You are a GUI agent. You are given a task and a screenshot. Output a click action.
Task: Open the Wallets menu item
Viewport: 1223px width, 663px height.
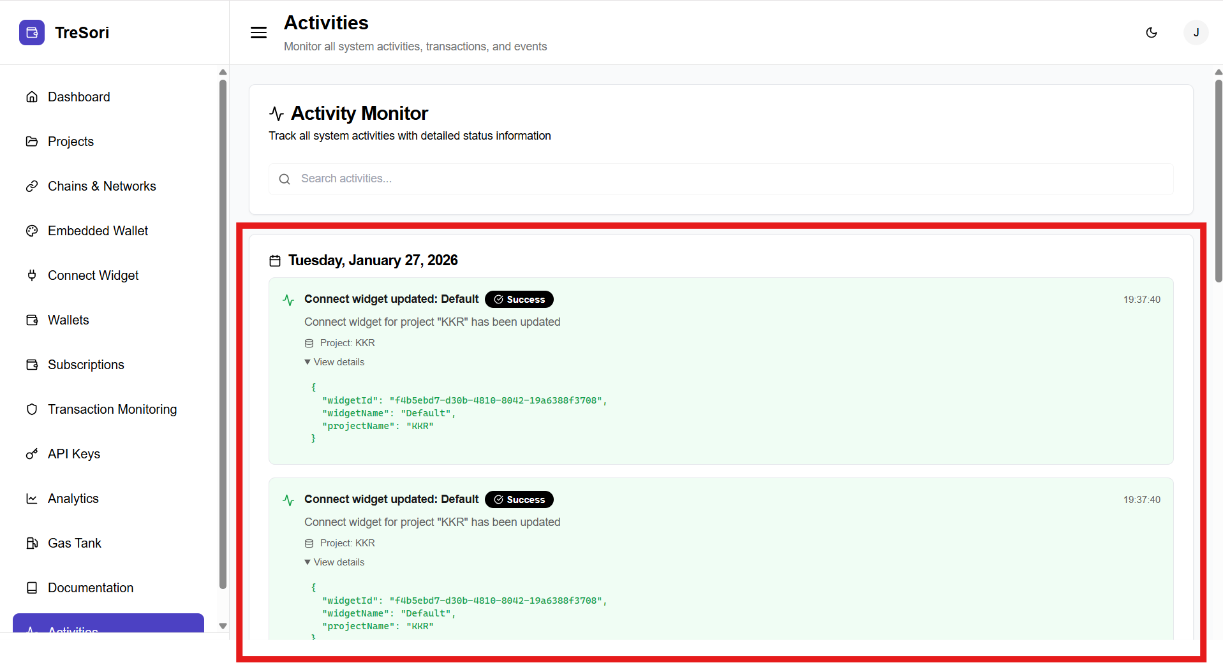click(68, 320)
